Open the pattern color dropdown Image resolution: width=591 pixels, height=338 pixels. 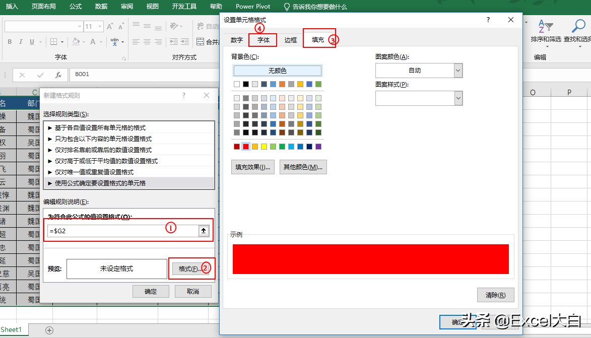(x=458, y=71)
